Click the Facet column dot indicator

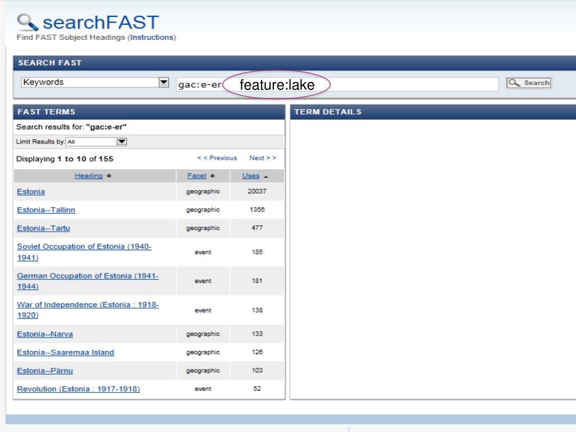pos(212,176)
